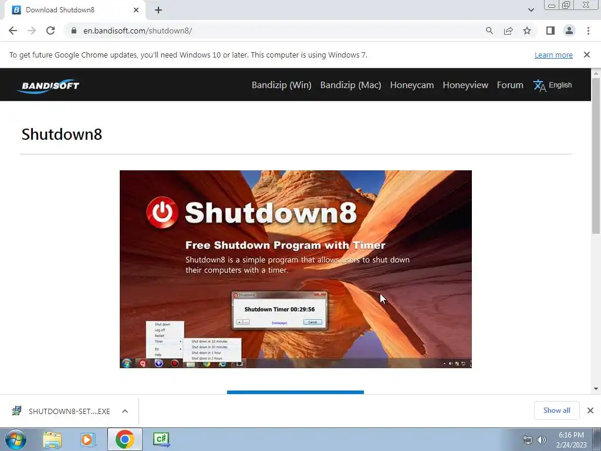Open the Chrome side panel
The height and width of the screenshot is (451, 601).
(551, 31)
